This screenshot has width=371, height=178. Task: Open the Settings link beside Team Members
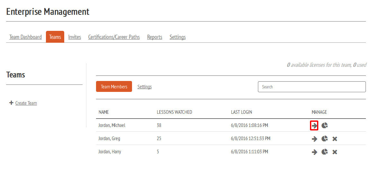145,87
